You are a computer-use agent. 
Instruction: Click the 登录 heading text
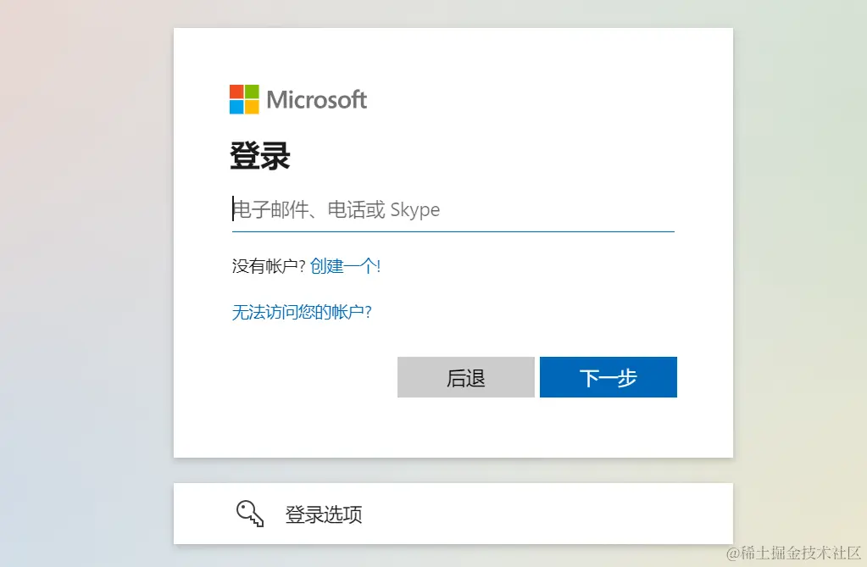[259, 156]
